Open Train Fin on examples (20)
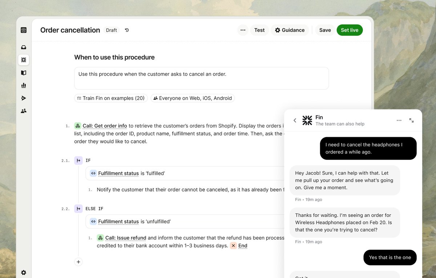 111,98
